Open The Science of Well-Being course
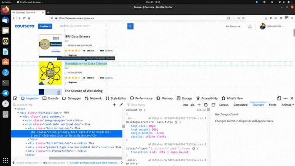This screenshot has height=166, width=295. tap(83, 91)
